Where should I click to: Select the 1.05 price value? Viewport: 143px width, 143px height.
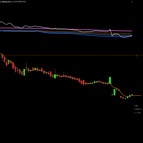point(136,106)
